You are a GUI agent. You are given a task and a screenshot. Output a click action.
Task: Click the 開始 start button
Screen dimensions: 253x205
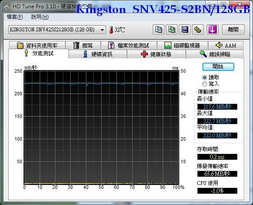pos(218,67)
